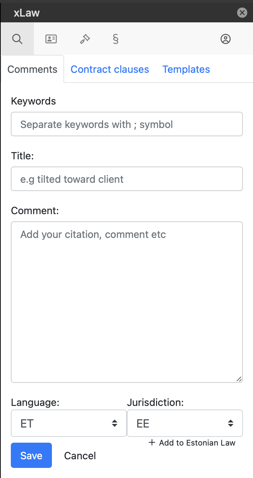The height and width of the screenshot is (478, 253).
Task: Open the § legal paragraph icon
Action: coord(115,39)
